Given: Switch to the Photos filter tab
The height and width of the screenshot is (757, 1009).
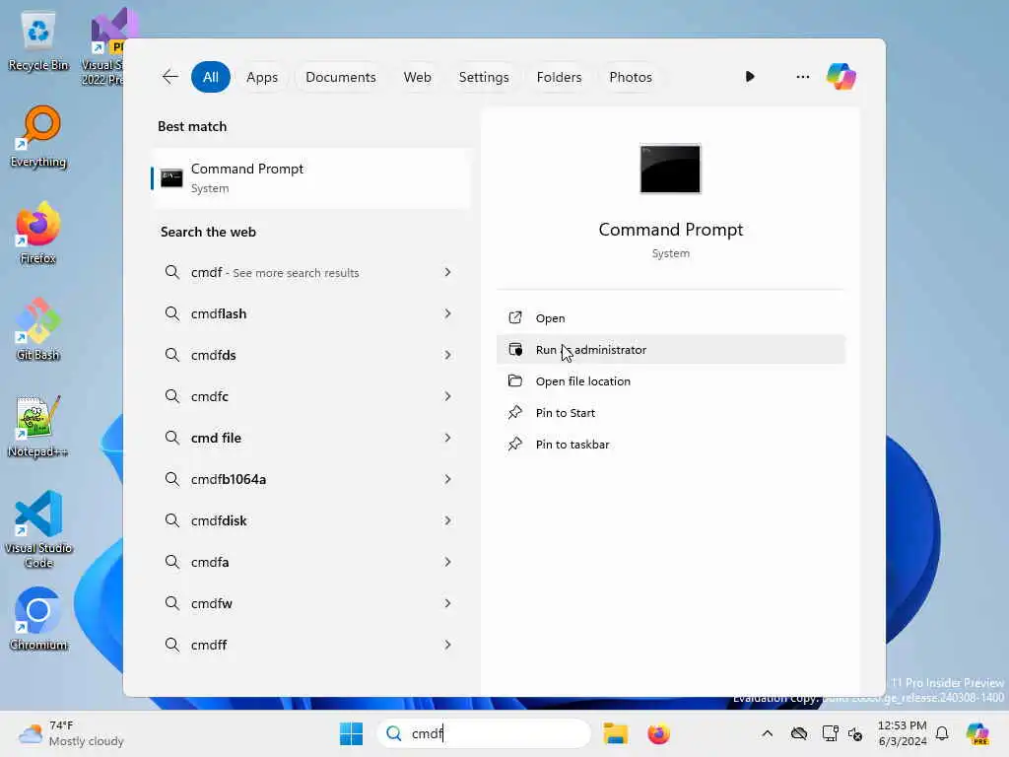Looking at the screenshot, I should coord(630,77).
